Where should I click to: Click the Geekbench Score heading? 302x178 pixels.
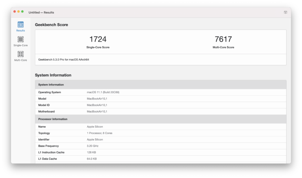(x=51, y=25)
